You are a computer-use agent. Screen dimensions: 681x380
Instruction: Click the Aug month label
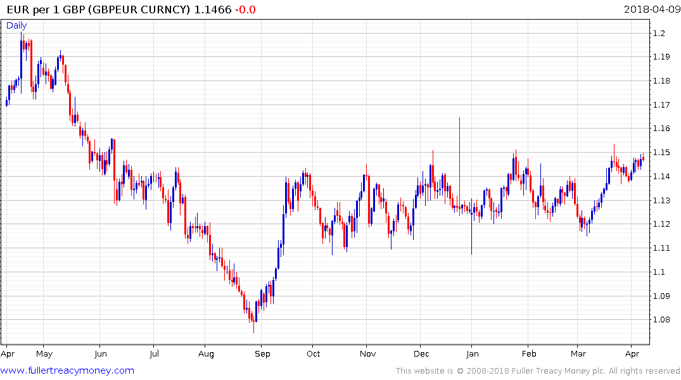(x=207, y=354)
